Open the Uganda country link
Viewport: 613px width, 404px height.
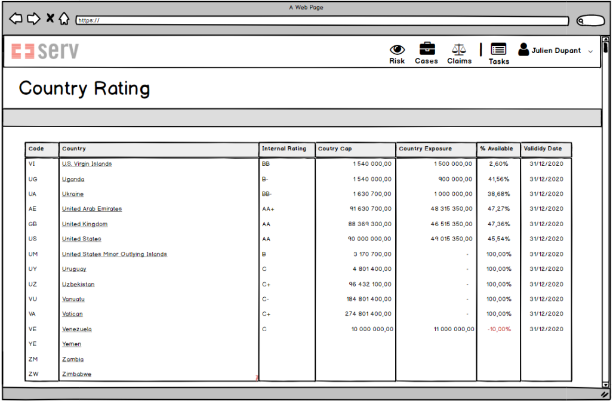tap(73, 180)
